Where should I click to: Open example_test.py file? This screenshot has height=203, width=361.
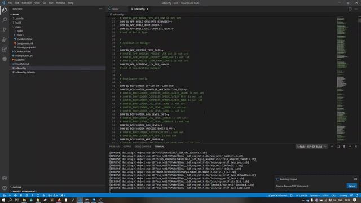pyautogui.click(x=58, y=56)
